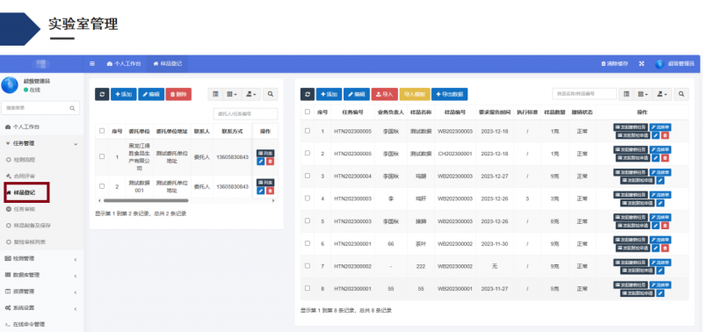
Task: Expand the 系统设置 sidebar group
Action: [x=41, y=308]
